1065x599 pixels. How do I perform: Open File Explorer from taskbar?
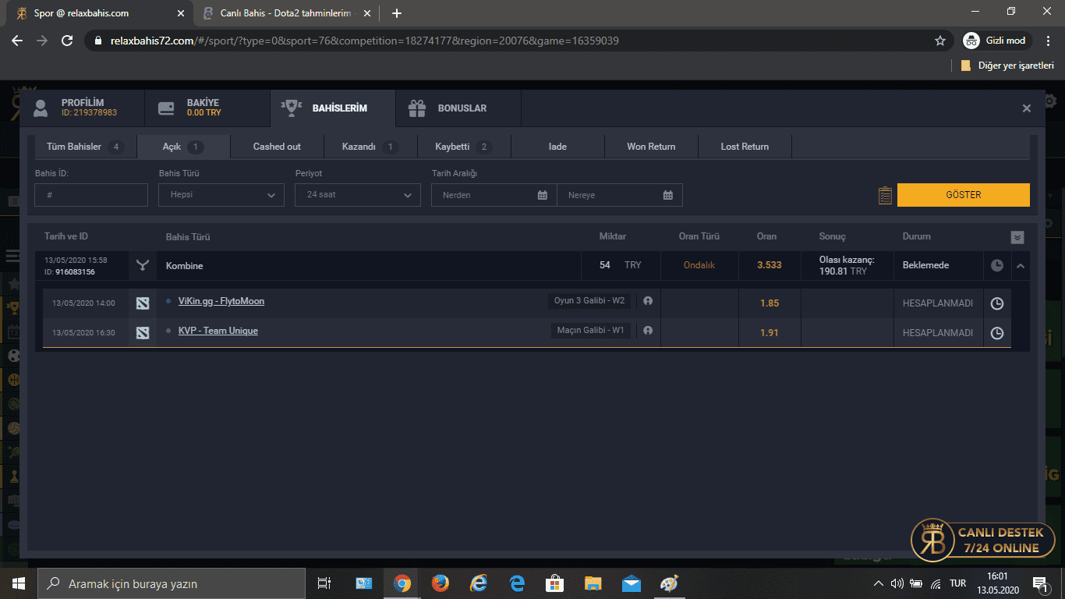click(x=593, y=583)
